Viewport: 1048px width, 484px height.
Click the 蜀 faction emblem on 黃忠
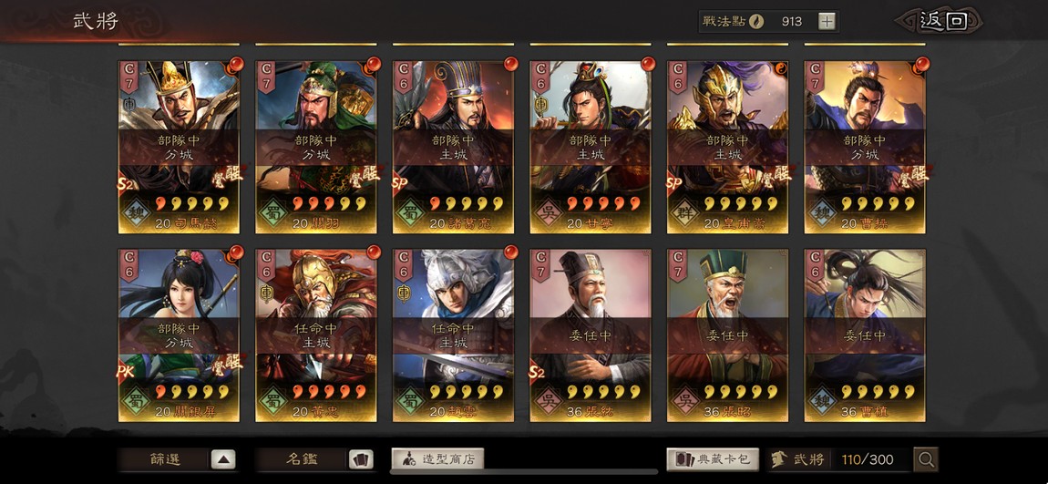(272, 400)
